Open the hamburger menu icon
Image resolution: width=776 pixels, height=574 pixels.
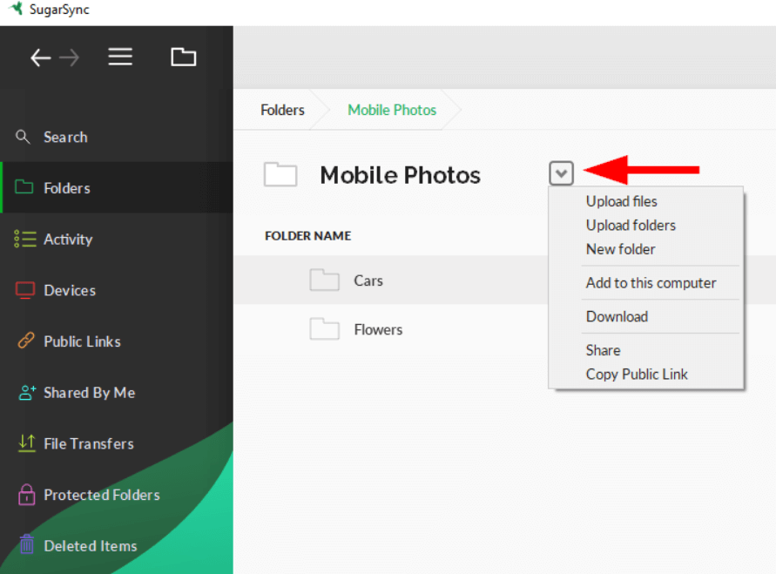tap(120, 57)
